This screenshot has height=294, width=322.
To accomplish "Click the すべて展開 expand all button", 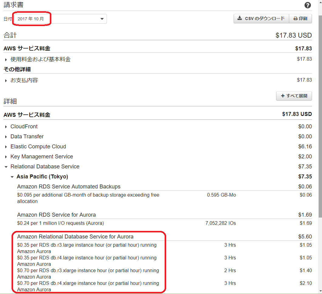I will pos(294,96).
